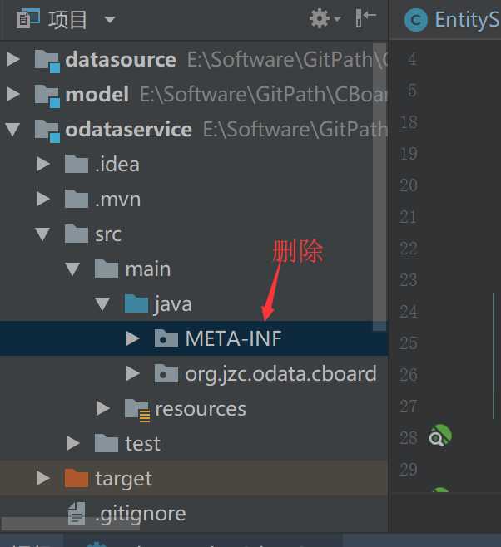Expand the datasource module
The height and width of the screenshot is (547, 501).
pyautogui.click(x=13, y=59)
